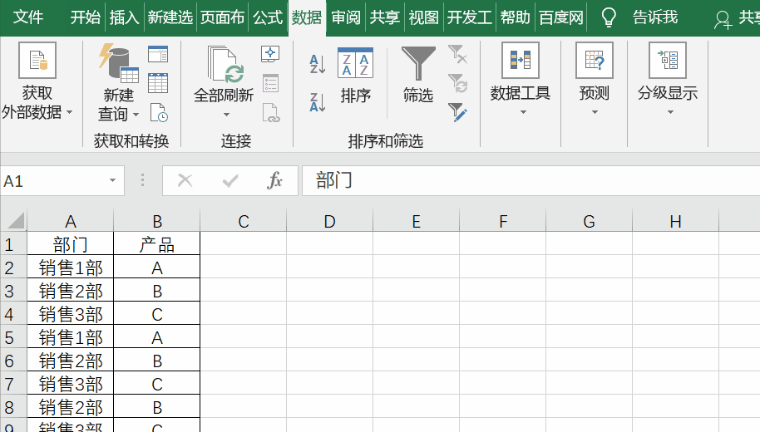Screen dimensions: 760x432
Task: Open the Forecast (预测) icon
Action: coord(595,60)
